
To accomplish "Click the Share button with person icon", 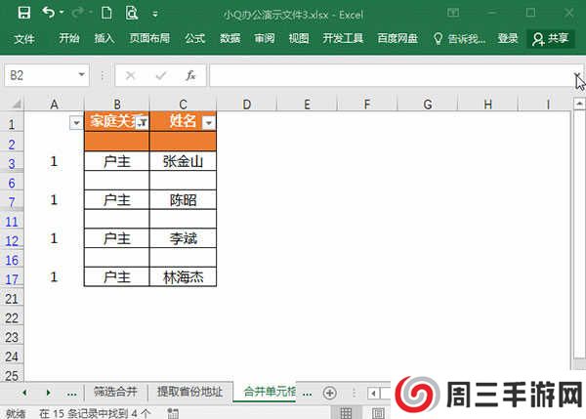I will [x=550, y=38].
